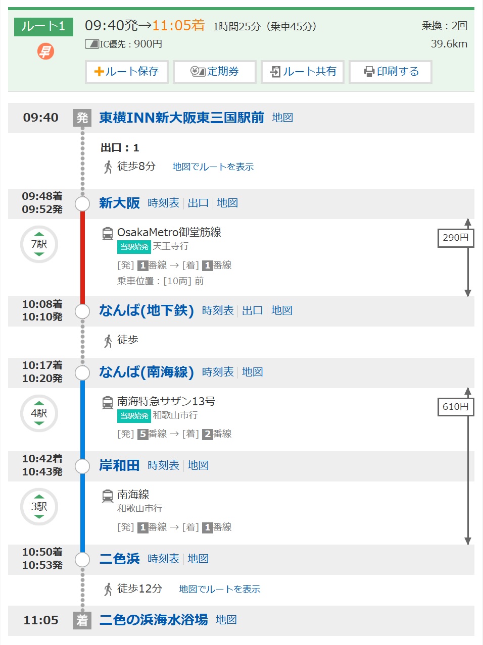Click the IC card priority fare icon
Image resolution: width=483 pixels, height=645 pixels.
pyautogui.click(x=91, y=44)
